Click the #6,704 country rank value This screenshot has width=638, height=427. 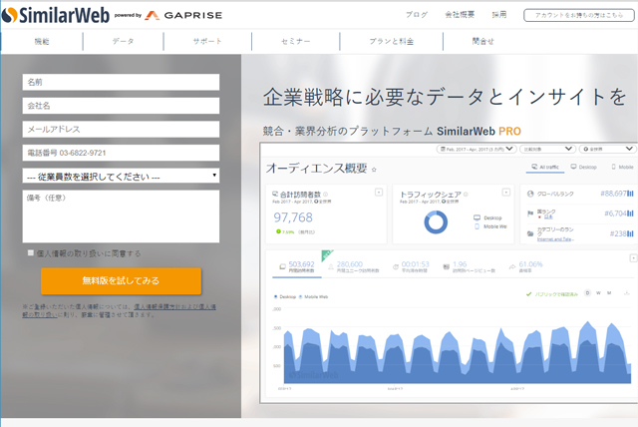pos(615,213)
